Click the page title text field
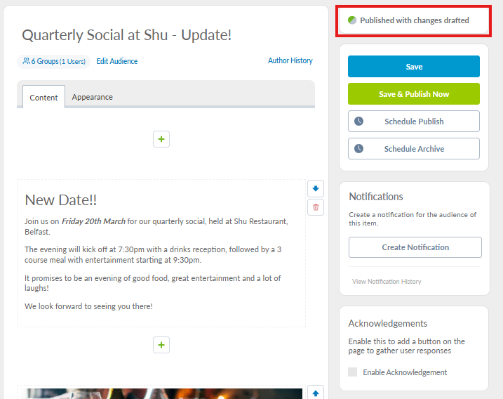503x399 pixels. pyautogui.click(x=126, y=35)
